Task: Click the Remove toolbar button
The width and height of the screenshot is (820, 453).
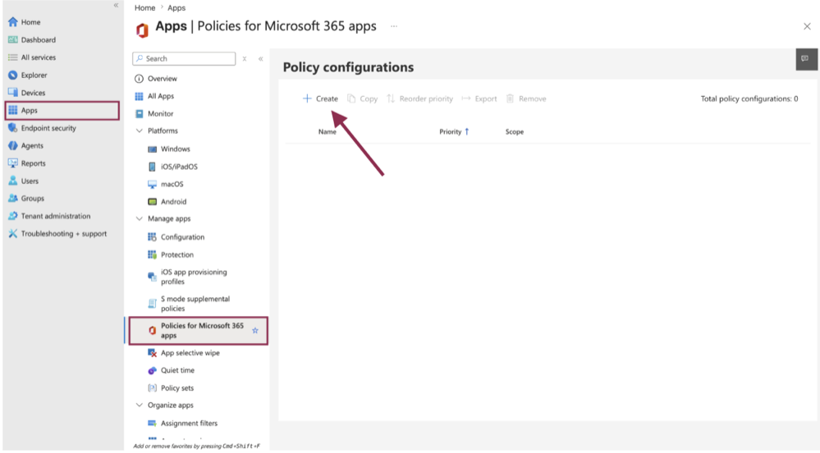Action: (x=526, y=98)
